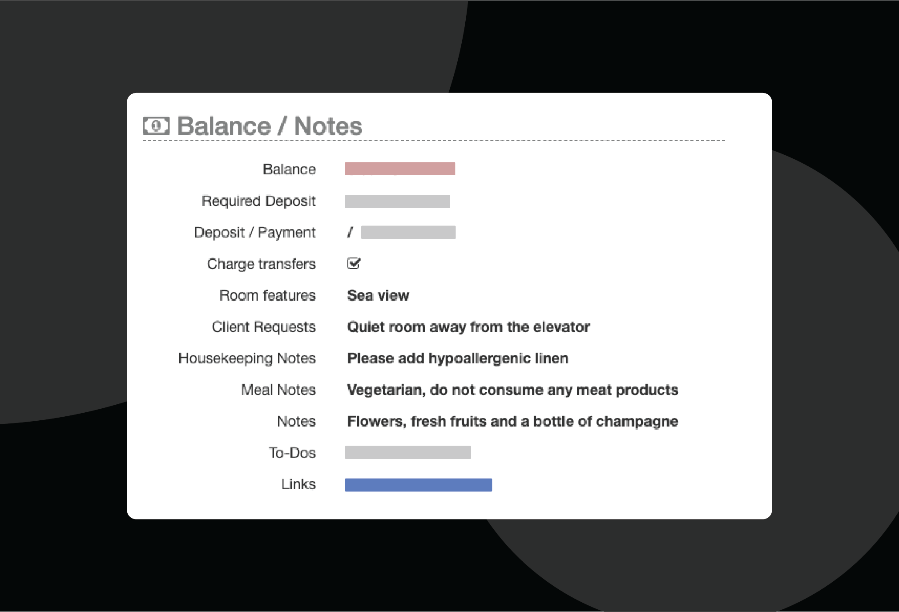Viewport: 899px width, 612px height.
Task: Click the Balance / Notes section heading
Action: (270, 126)
